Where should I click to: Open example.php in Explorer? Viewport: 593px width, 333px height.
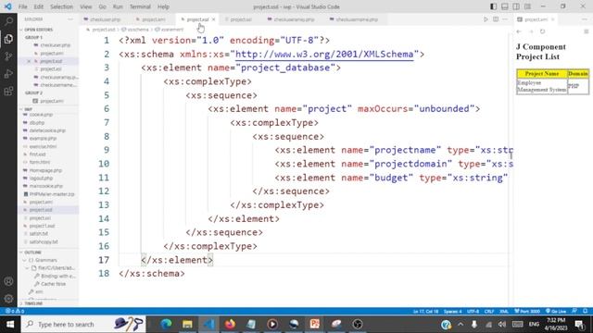(43, 139)
